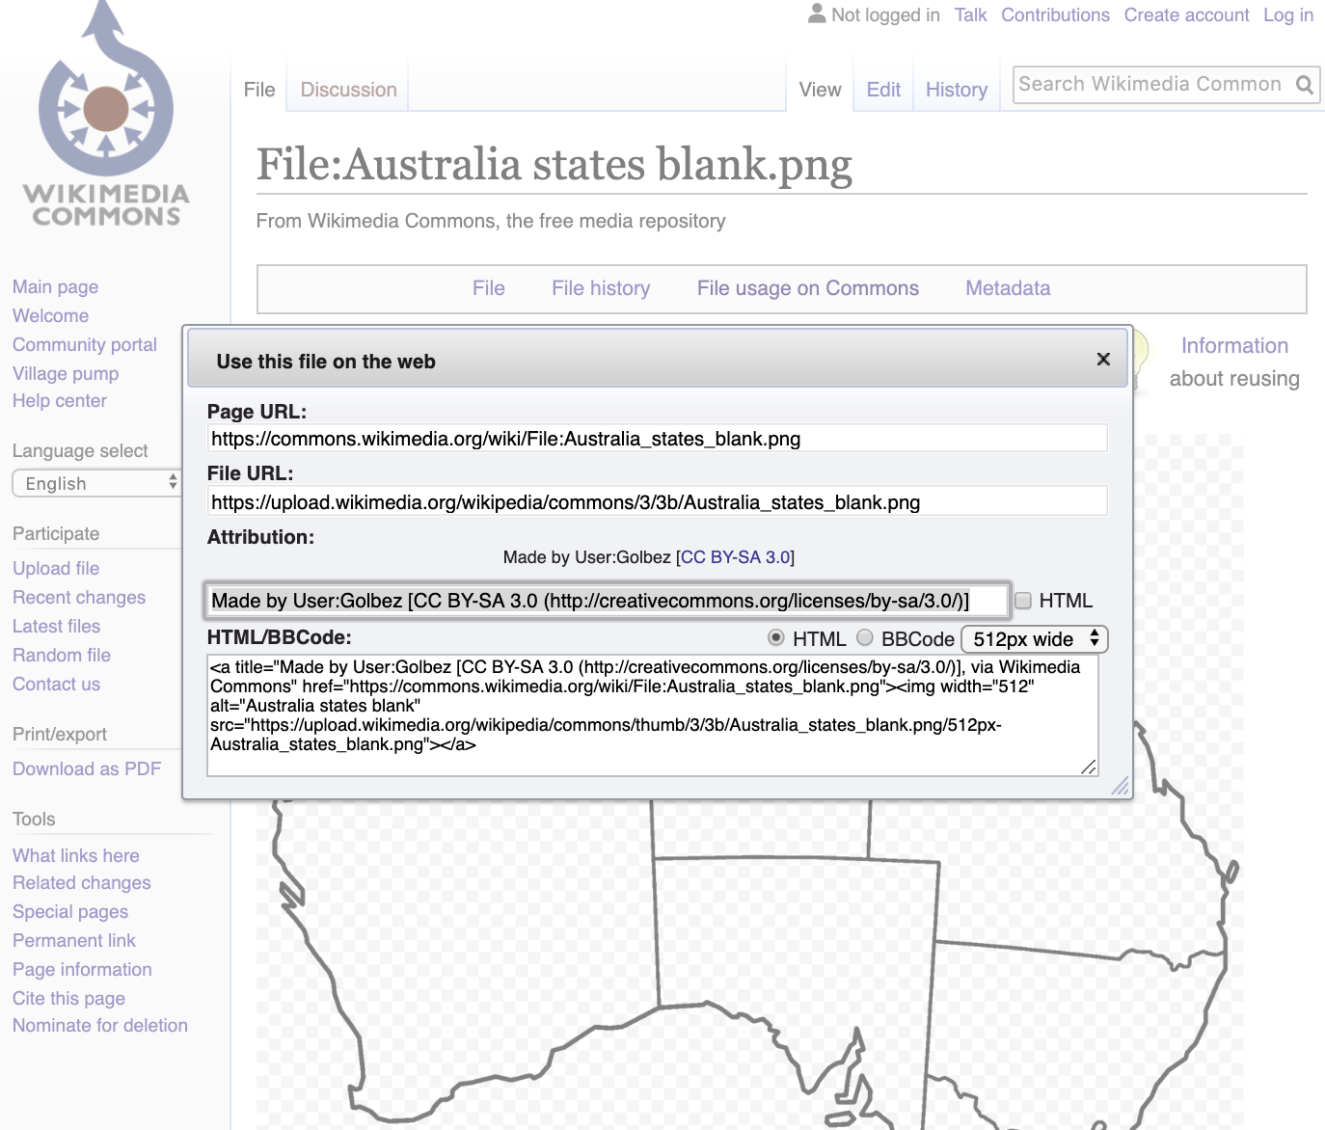
Task: Click inside the HTML/BBCode code textarea
Action: [653, 715]
